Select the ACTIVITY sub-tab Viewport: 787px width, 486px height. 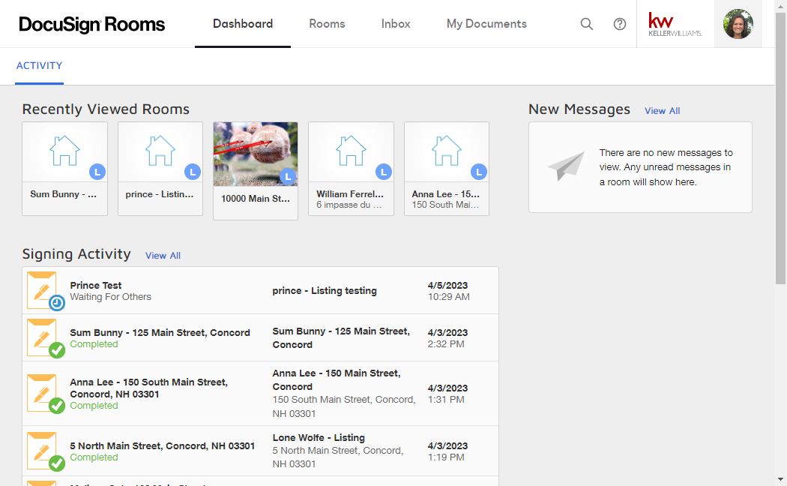click(x=39, y=66)
